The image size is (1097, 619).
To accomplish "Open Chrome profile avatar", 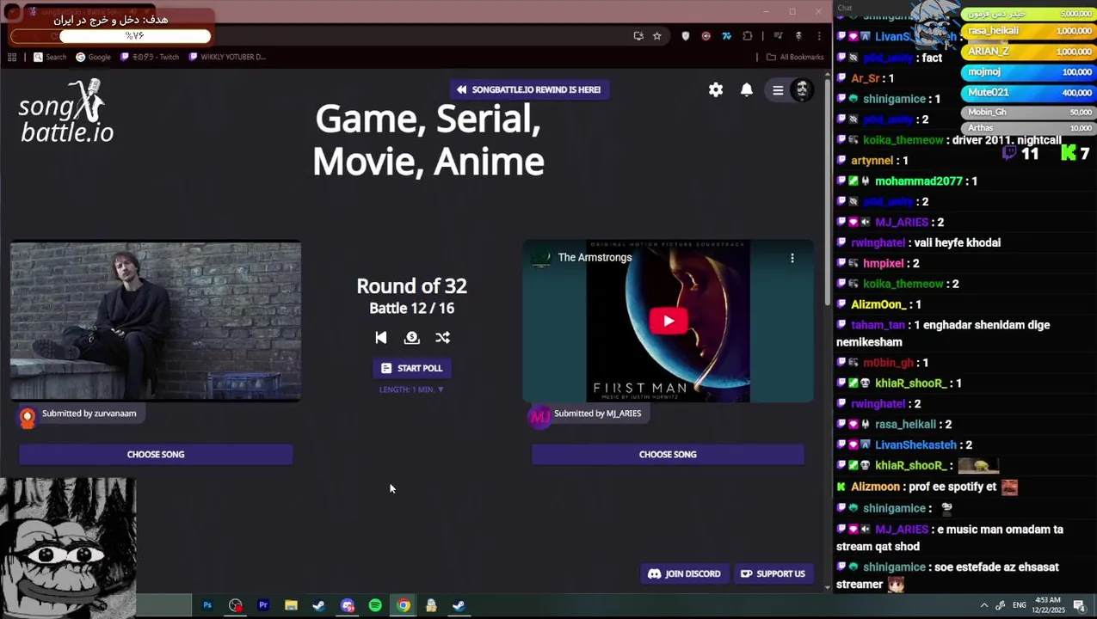I will (798, 36).
